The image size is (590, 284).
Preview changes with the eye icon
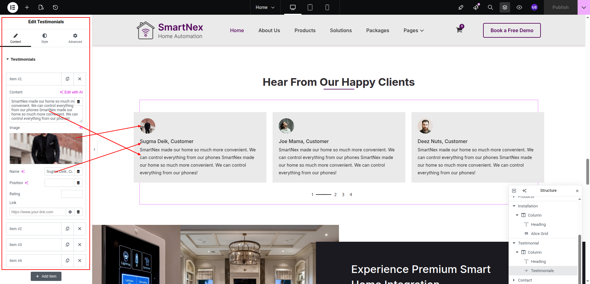pyautogui.click(x=519, y=7)
